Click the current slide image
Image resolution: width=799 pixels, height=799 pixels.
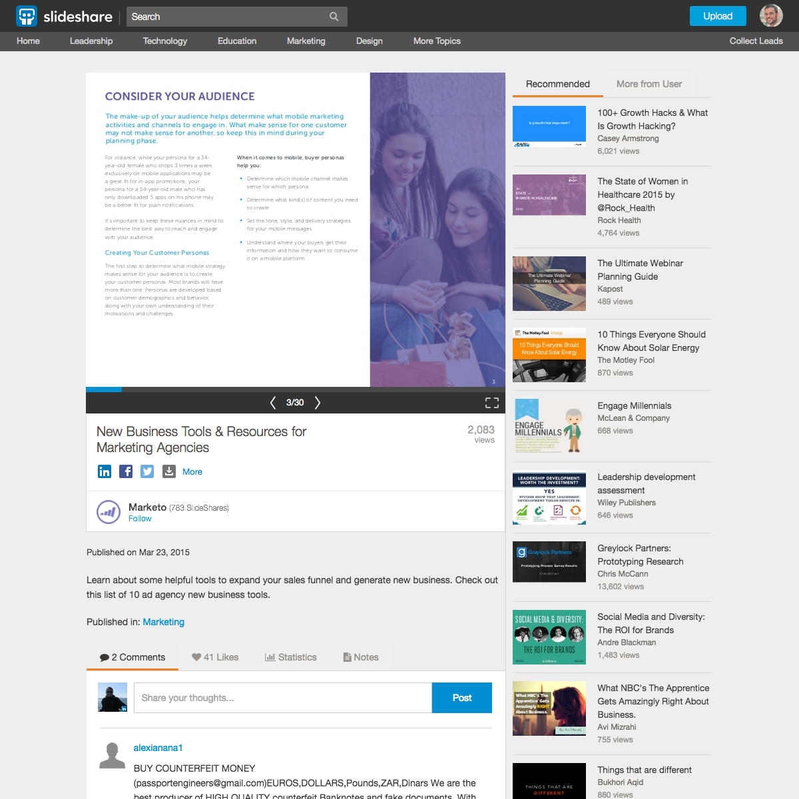tap(296, 230)
